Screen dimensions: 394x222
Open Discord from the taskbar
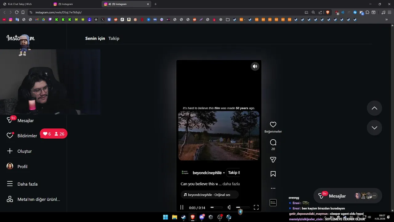[202, 217]
